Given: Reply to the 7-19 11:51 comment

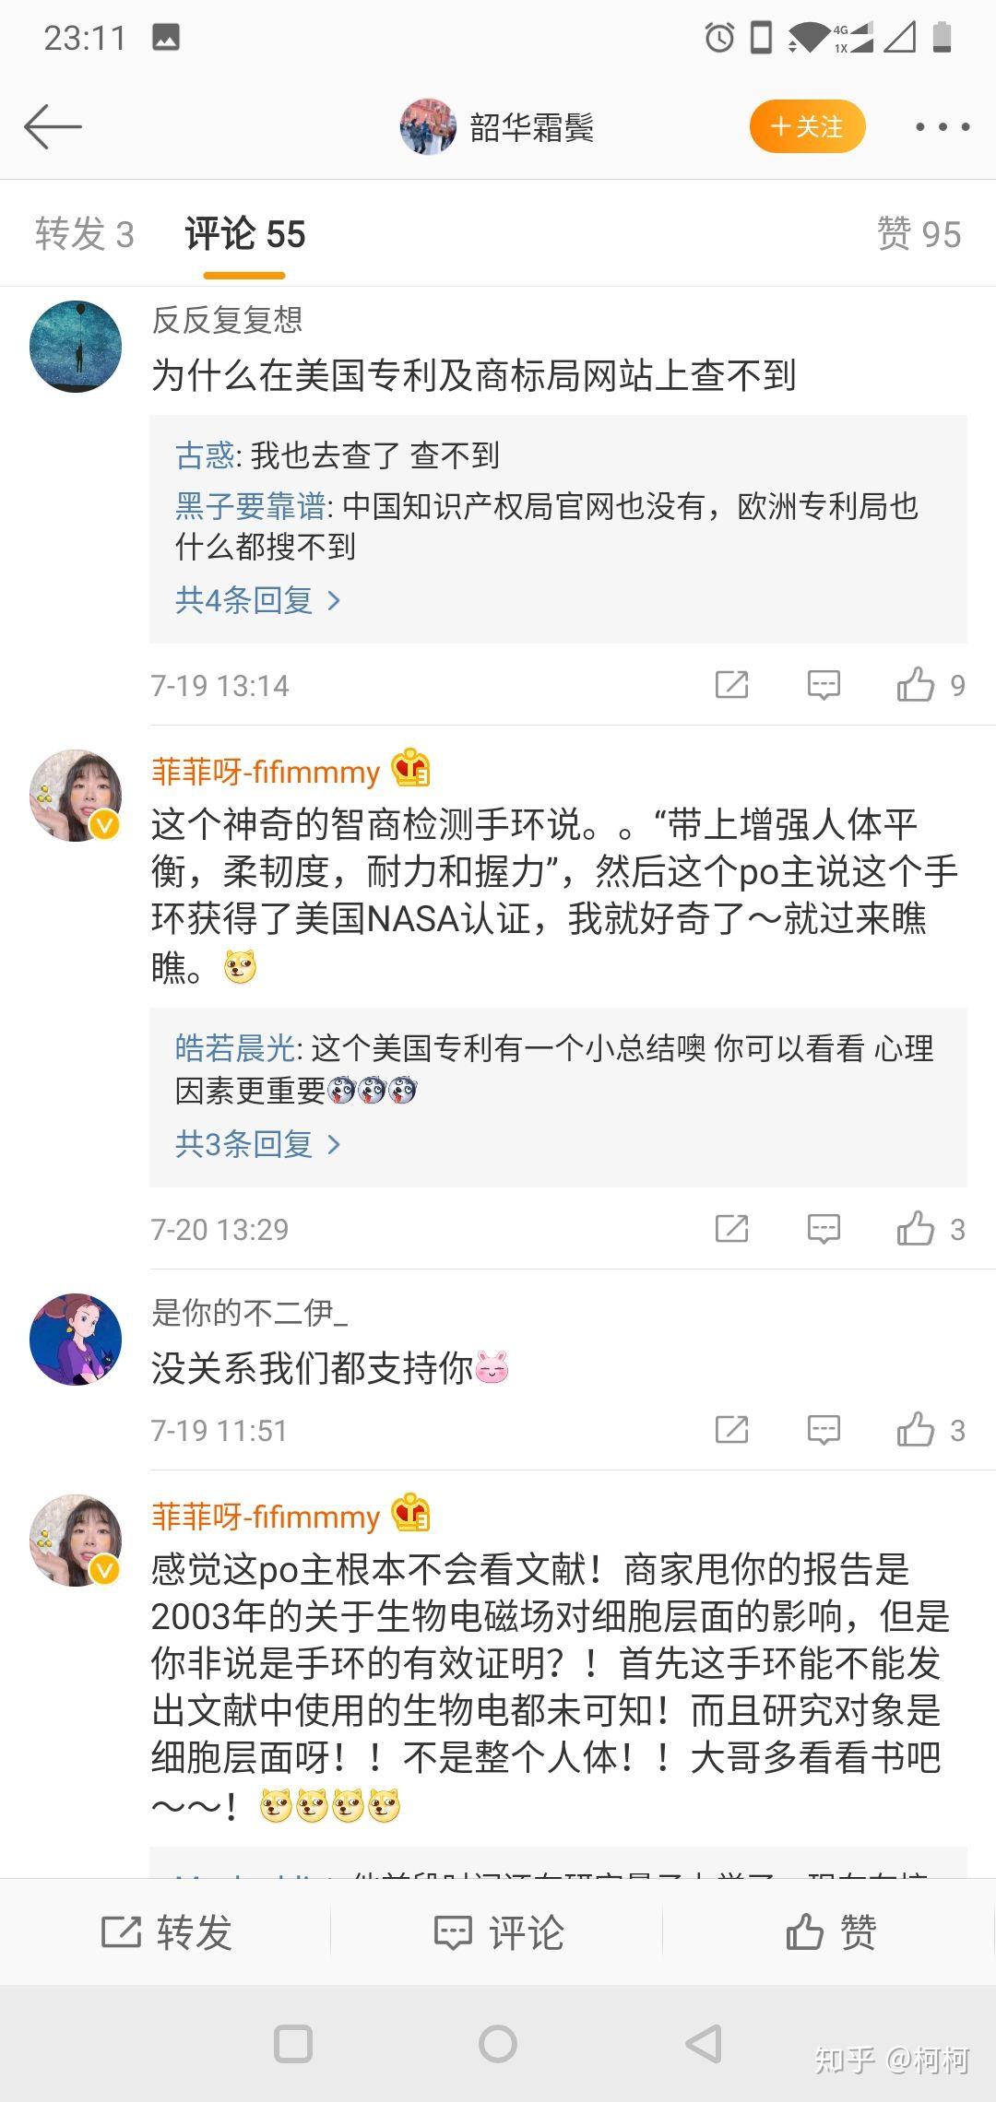Looking at the screenshot, I should click(x=824, y=1430).
